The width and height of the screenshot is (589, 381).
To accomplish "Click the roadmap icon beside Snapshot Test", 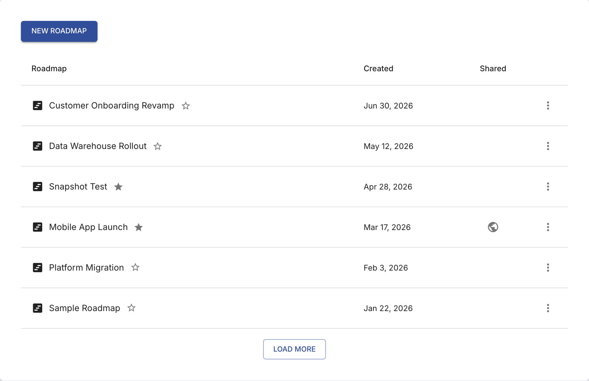I will [x=38, y=187].
